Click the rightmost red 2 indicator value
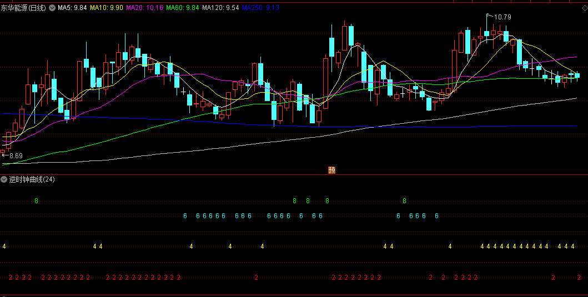This screenshot has width=588, height=297. coord(579,277)
